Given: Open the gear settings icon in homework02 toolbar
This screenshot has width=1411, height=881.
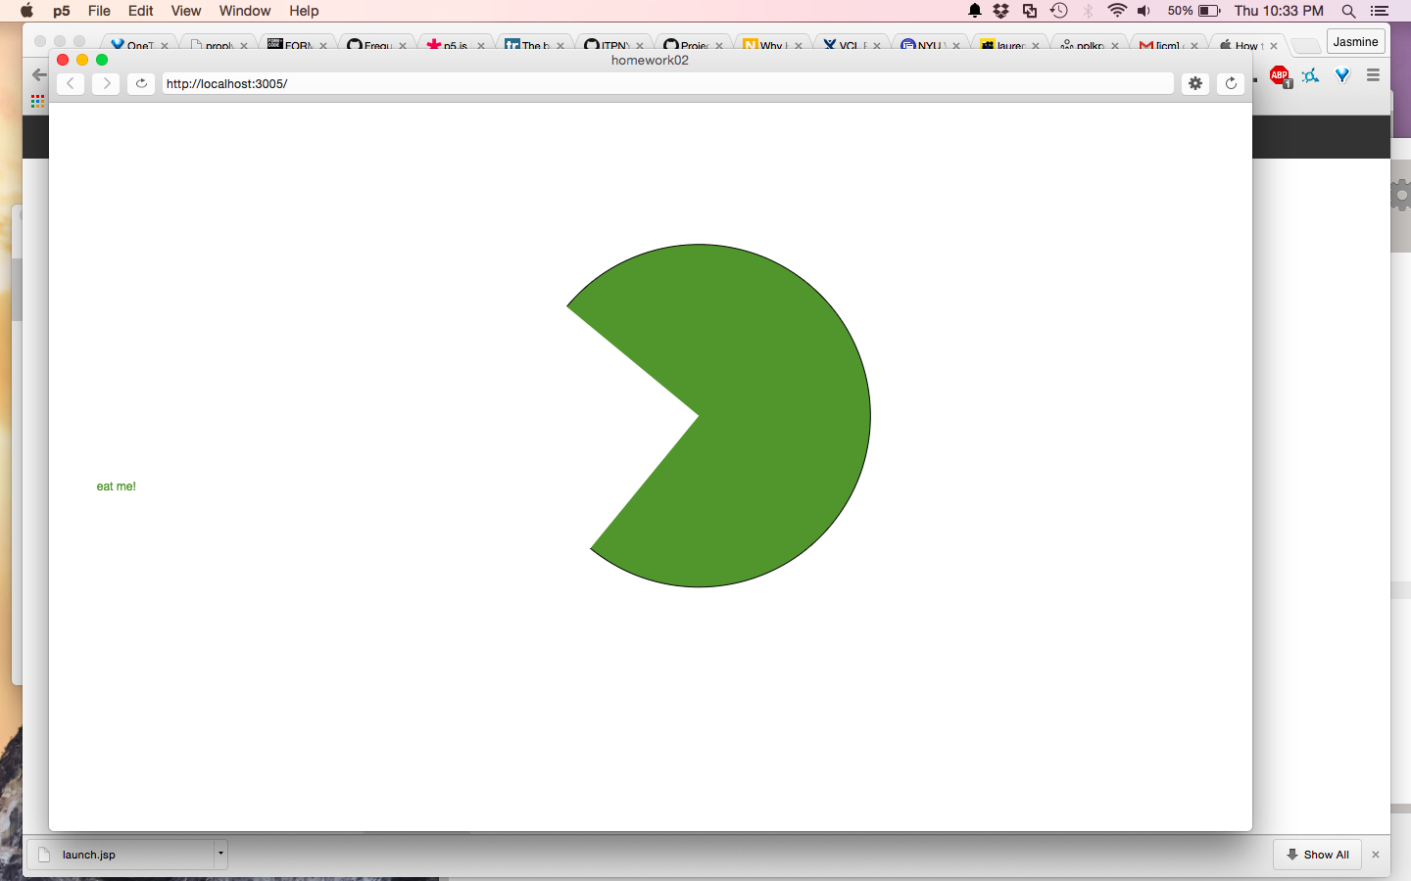Looking at the screenshot, I should pyautogui.click(x=1195, y=84).
